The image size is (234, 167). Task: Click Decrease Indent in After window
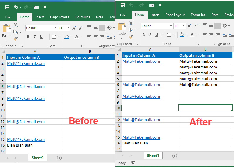coord(225,35)
